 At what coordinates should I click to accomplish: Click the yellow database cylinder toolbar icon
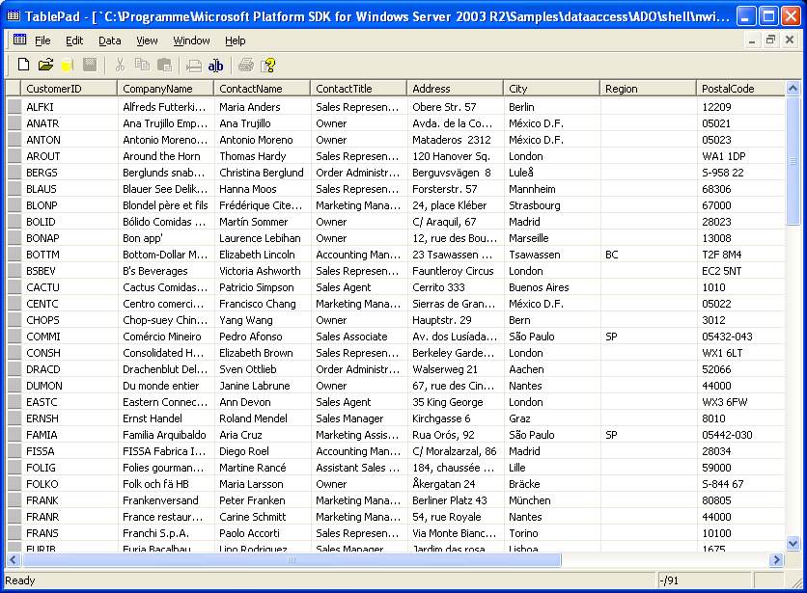pyautogui.click(x=68, y=65)
